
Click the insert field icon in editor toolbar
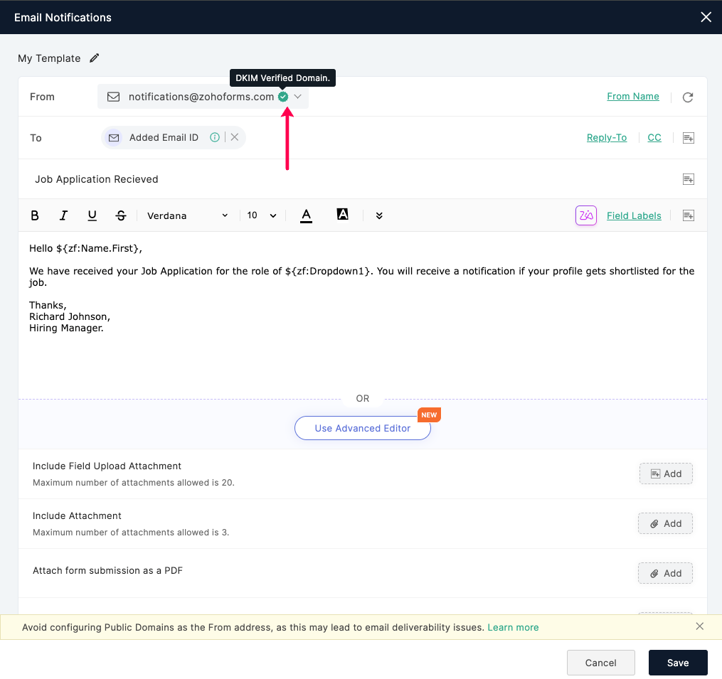[689, 215]
